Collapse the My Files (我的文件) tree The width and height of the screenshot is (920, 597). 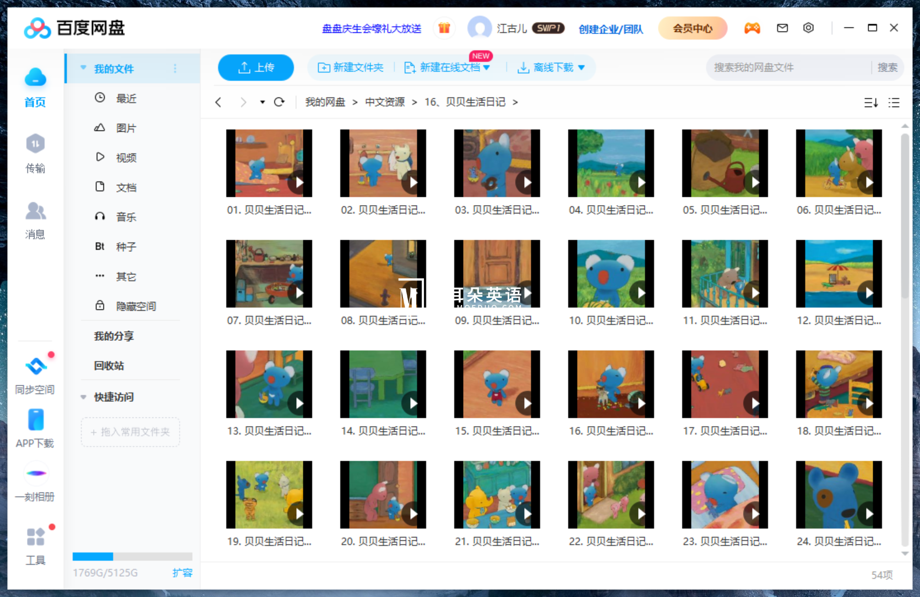coord(84,68)
